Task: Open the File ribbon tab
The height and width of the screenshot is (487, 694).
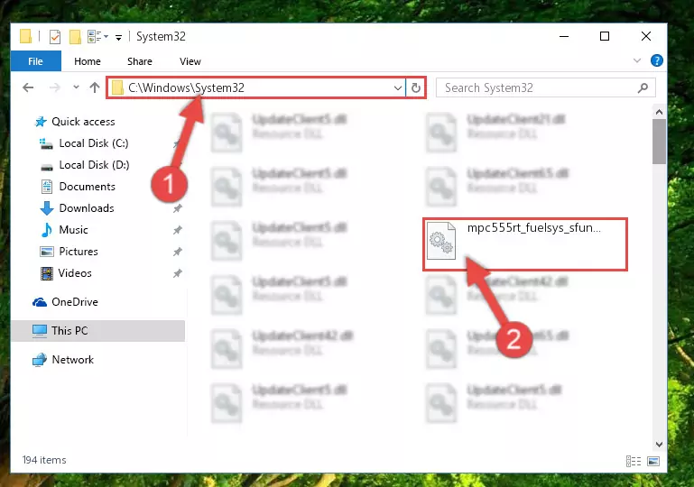Action: coord(36,61)
